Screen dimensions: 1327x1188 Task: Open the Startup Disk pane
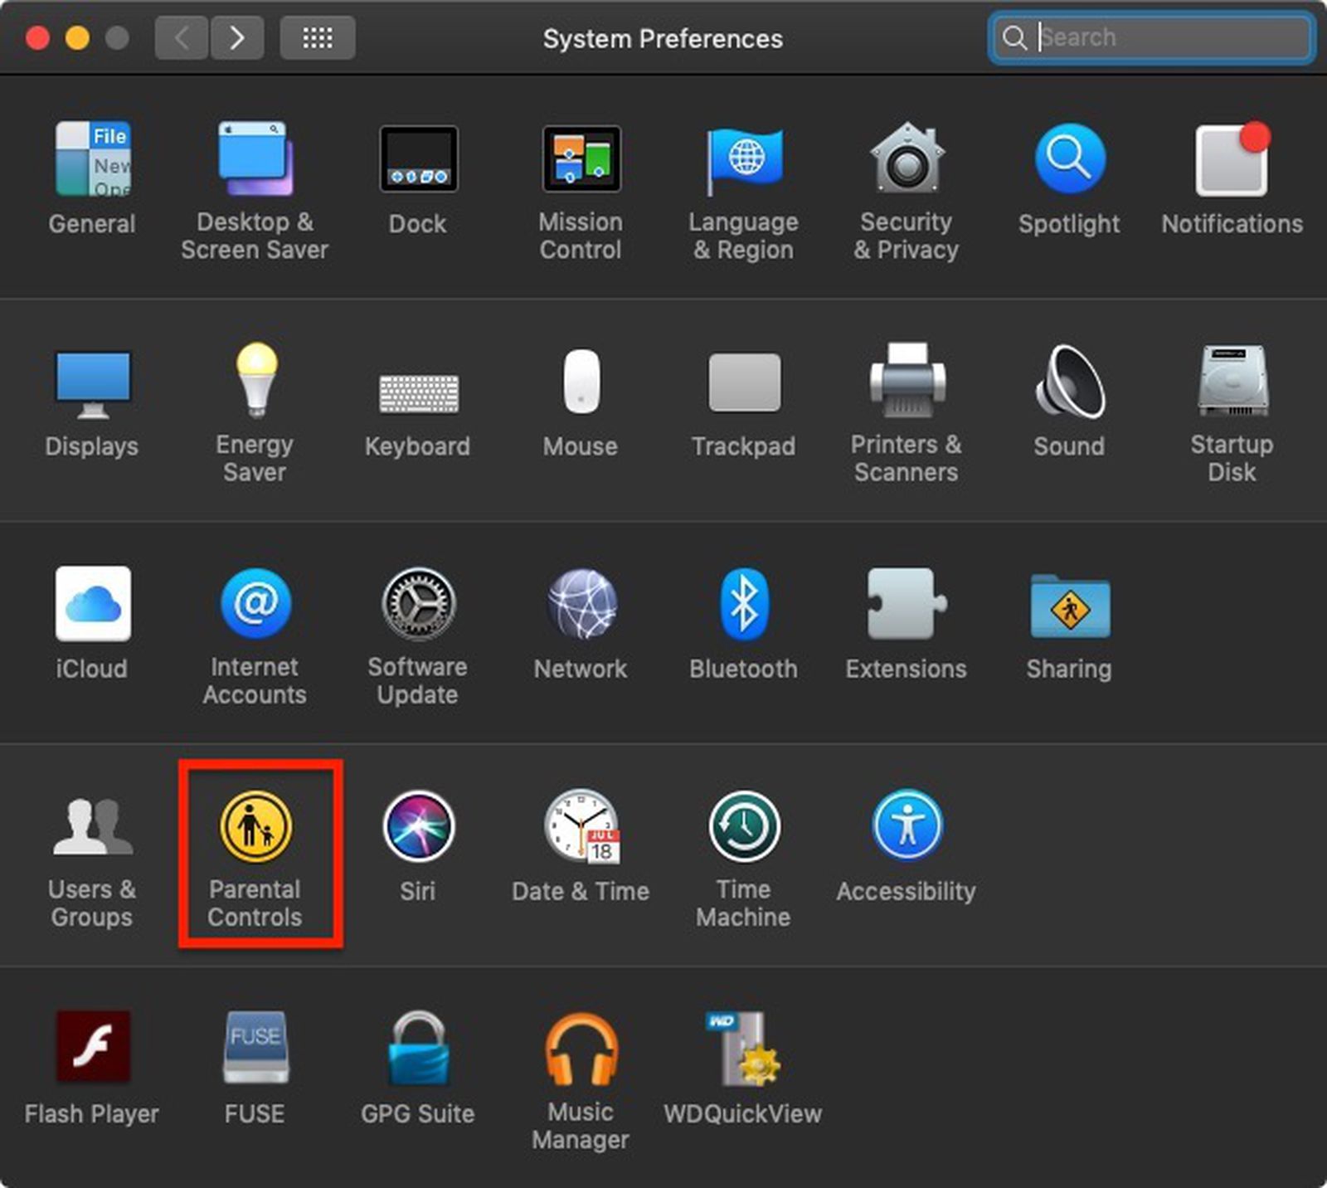[x=1232, y=382]
